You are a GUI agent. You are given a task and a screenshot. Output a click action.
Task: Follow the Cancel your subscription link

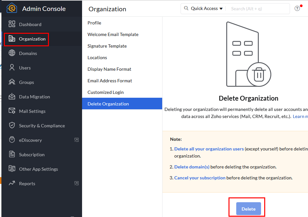[x=200, y=178]
